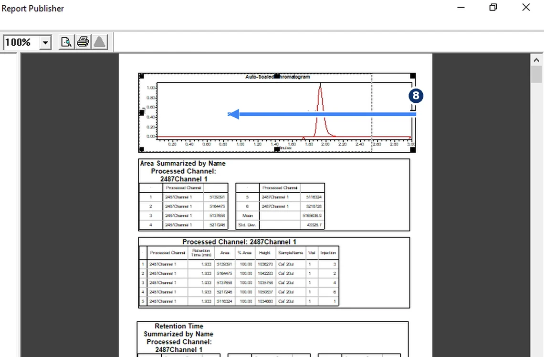
Task: Click the 'Mean' row label in area table
Action: [248, 216]
